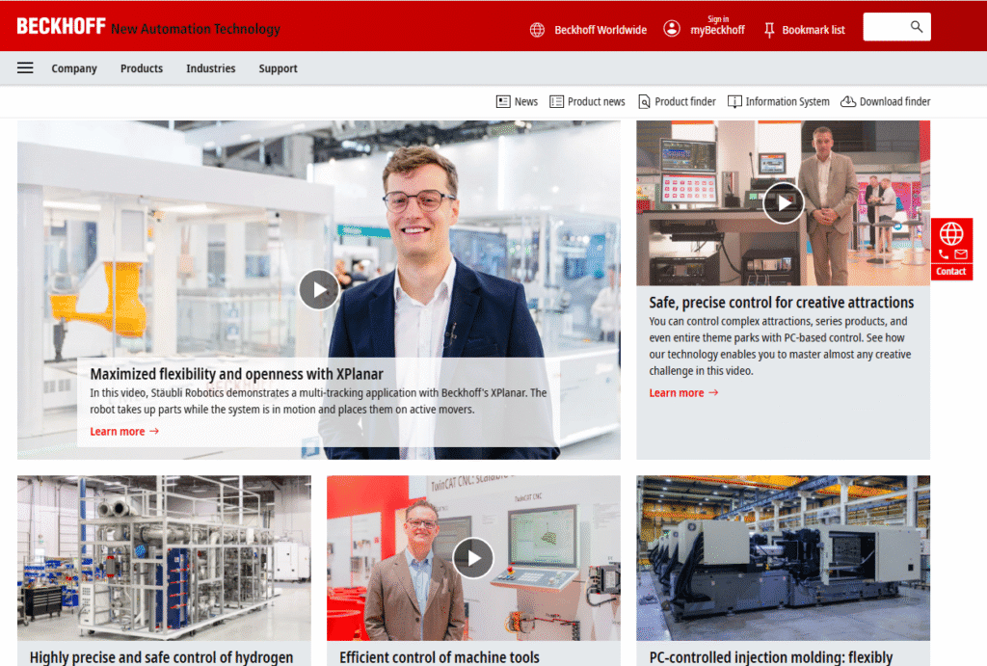
Task: Play the XPlanar video
Action: coord(318,289)
